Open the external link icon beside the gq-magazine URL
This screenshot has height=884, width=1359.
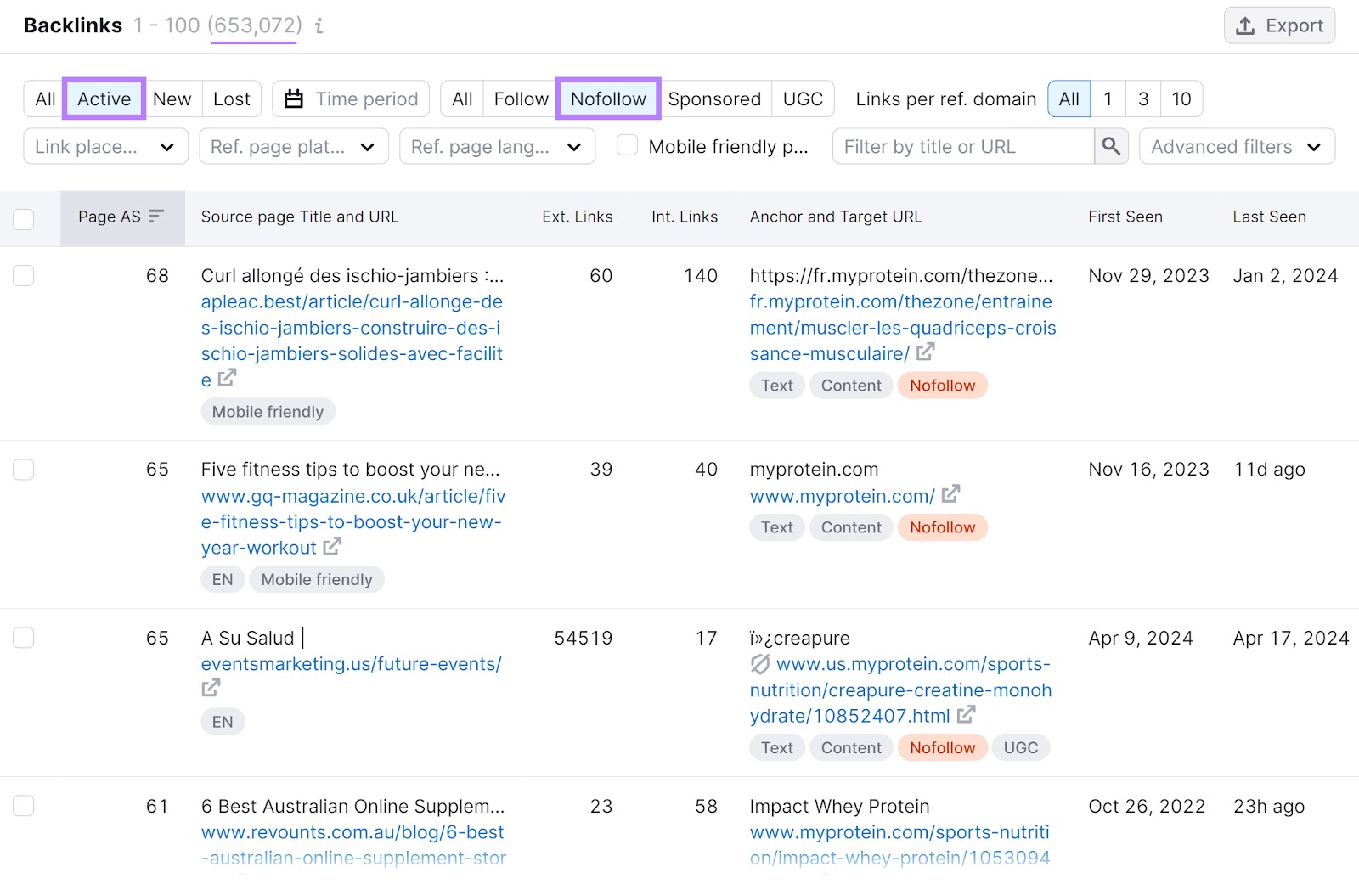pos(333,548)
